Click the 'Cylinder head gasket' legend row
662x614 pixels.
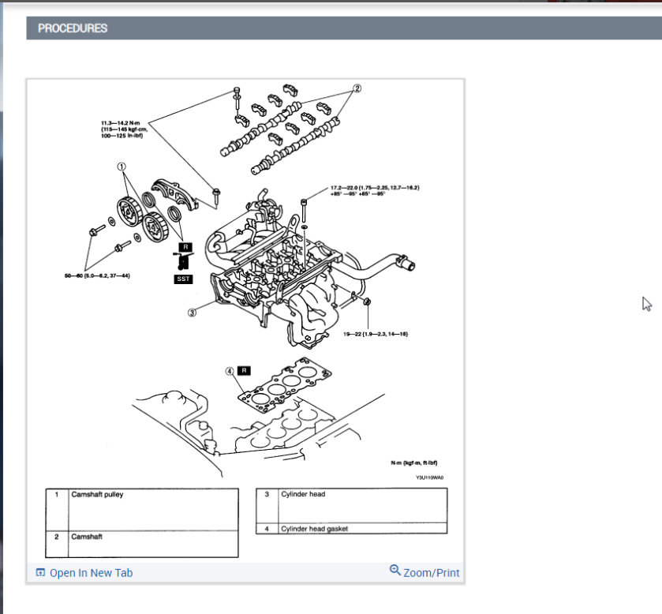point(351,529)
